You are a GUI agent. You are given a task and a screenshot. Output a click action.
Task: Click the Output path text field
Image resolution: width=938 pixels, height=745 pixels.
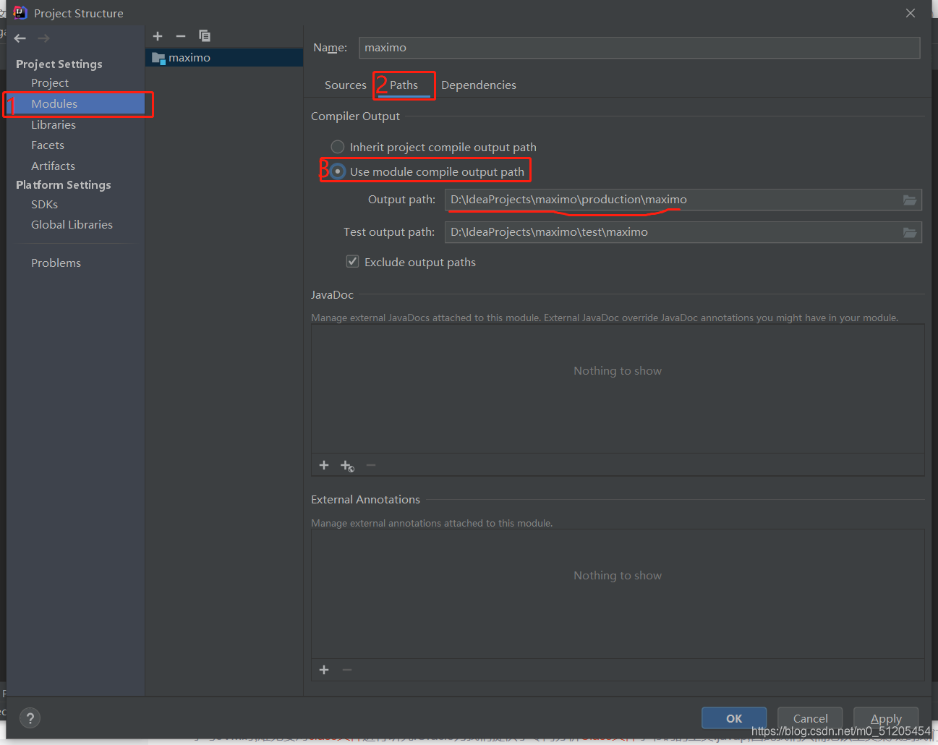coord(673,200)
